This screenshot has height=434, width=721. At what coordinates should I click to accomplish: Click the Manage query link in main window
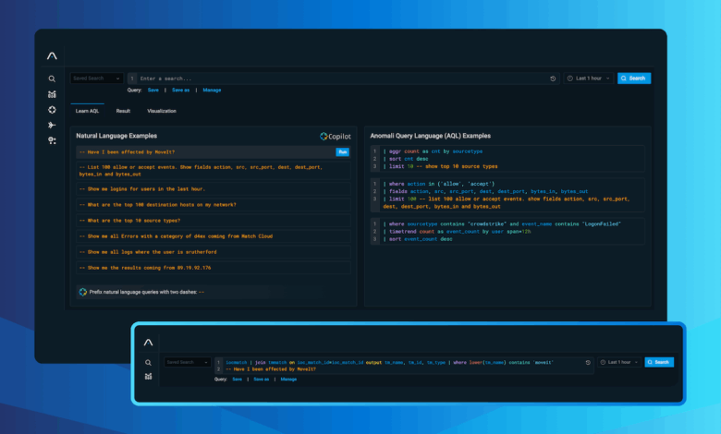pyautogui.click(x=212, y=90)
